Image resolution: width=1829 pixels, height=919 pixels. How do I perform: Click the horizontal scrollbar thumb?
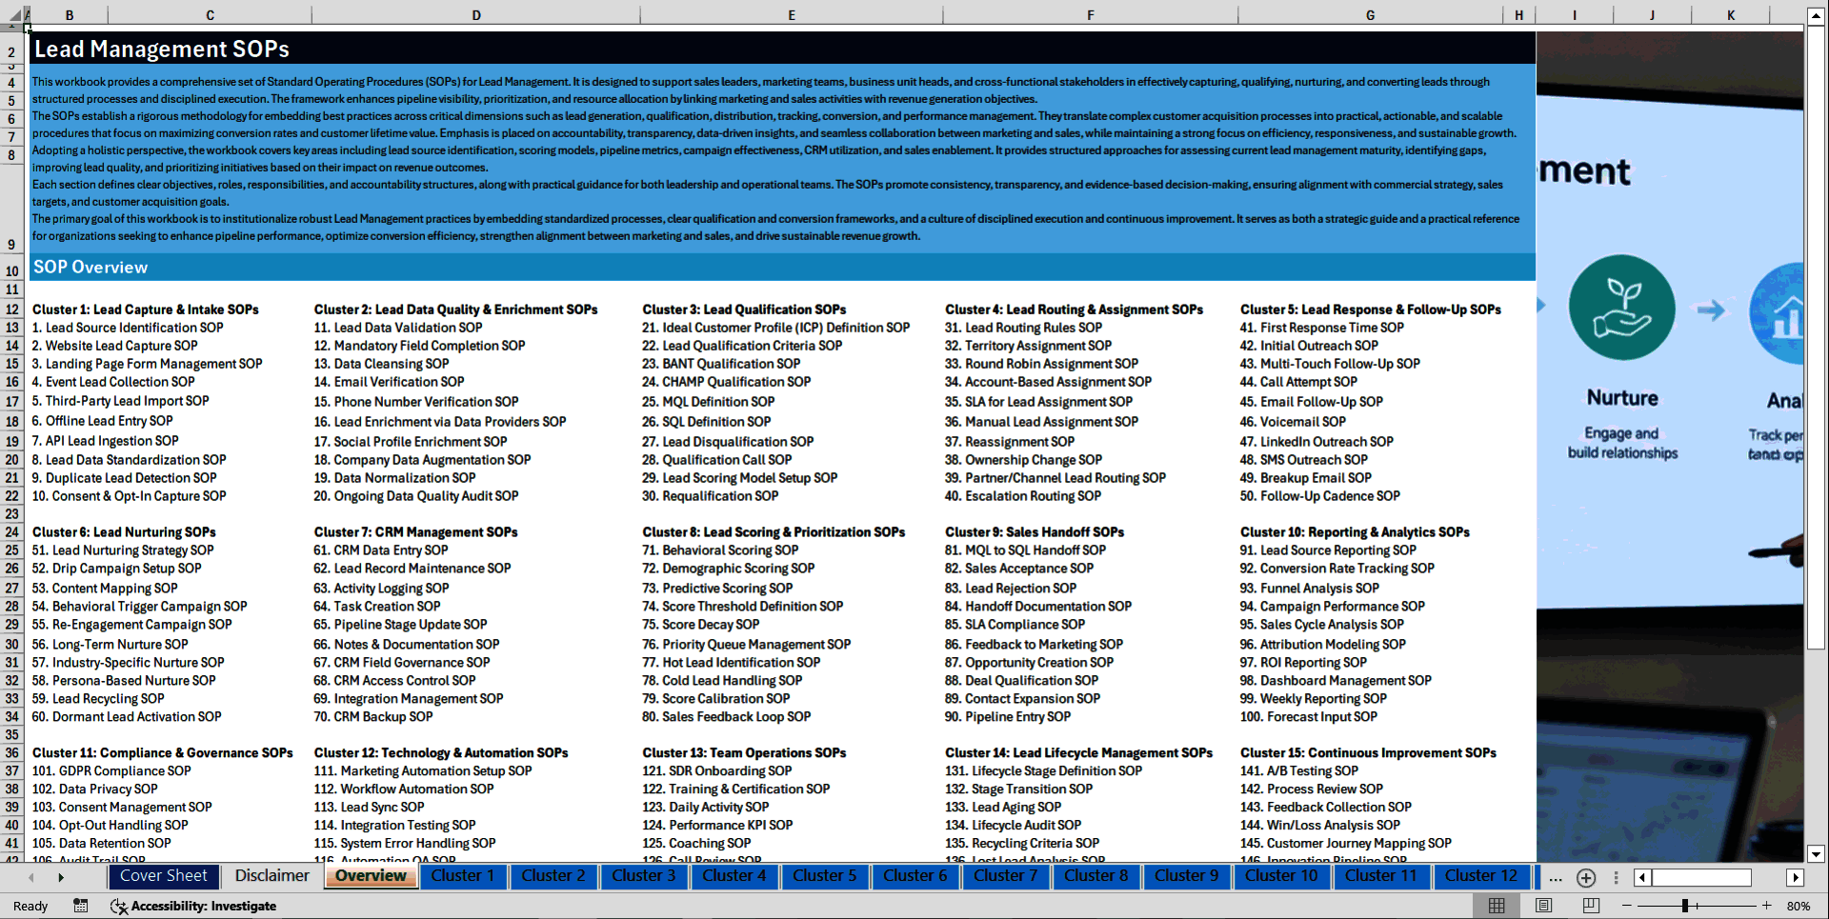coord(1702,878)
